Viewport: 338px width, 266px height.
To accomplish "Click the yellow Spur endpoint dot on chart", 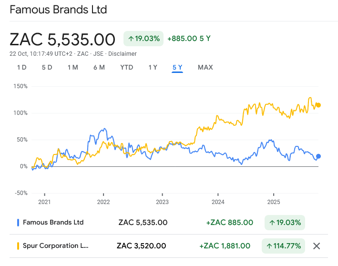I will pyautogui.click(x=318, y=105).
